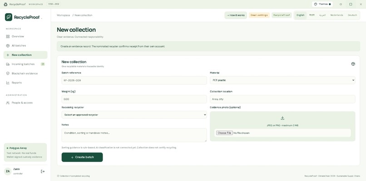Click the 1738 × 862 size badge in the title bar

point(54,4)
